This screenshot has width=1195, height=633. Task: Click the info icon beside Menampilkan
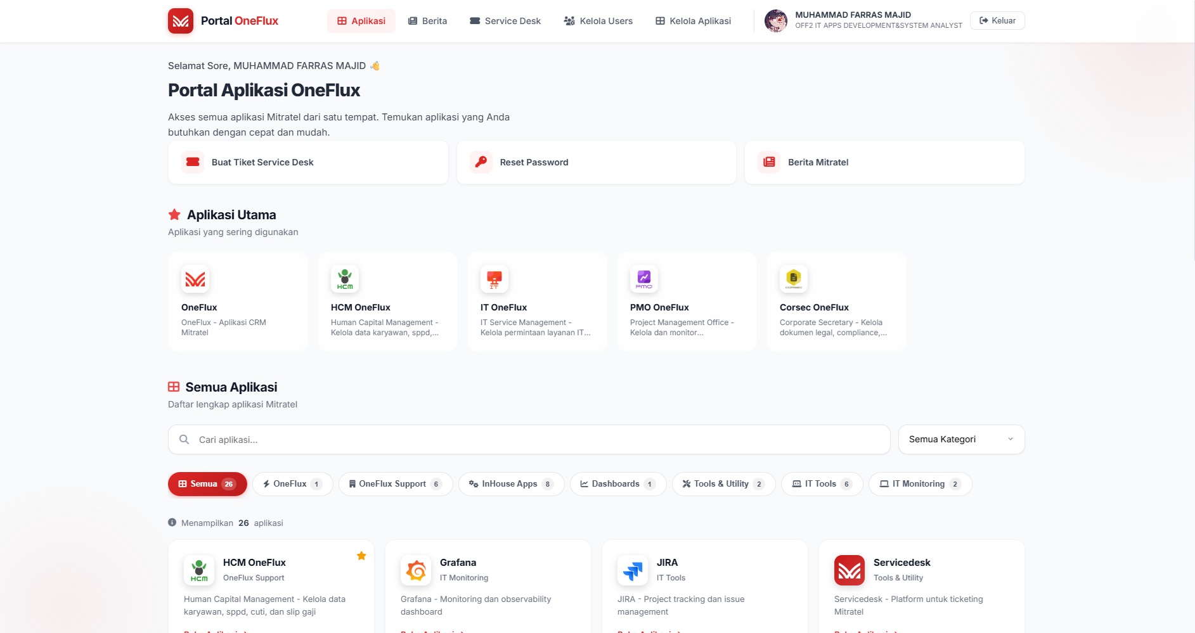(172, 523)
